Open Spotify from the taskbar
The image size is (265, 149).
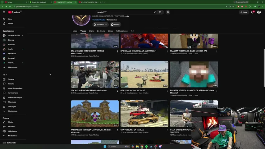point(146,147)
